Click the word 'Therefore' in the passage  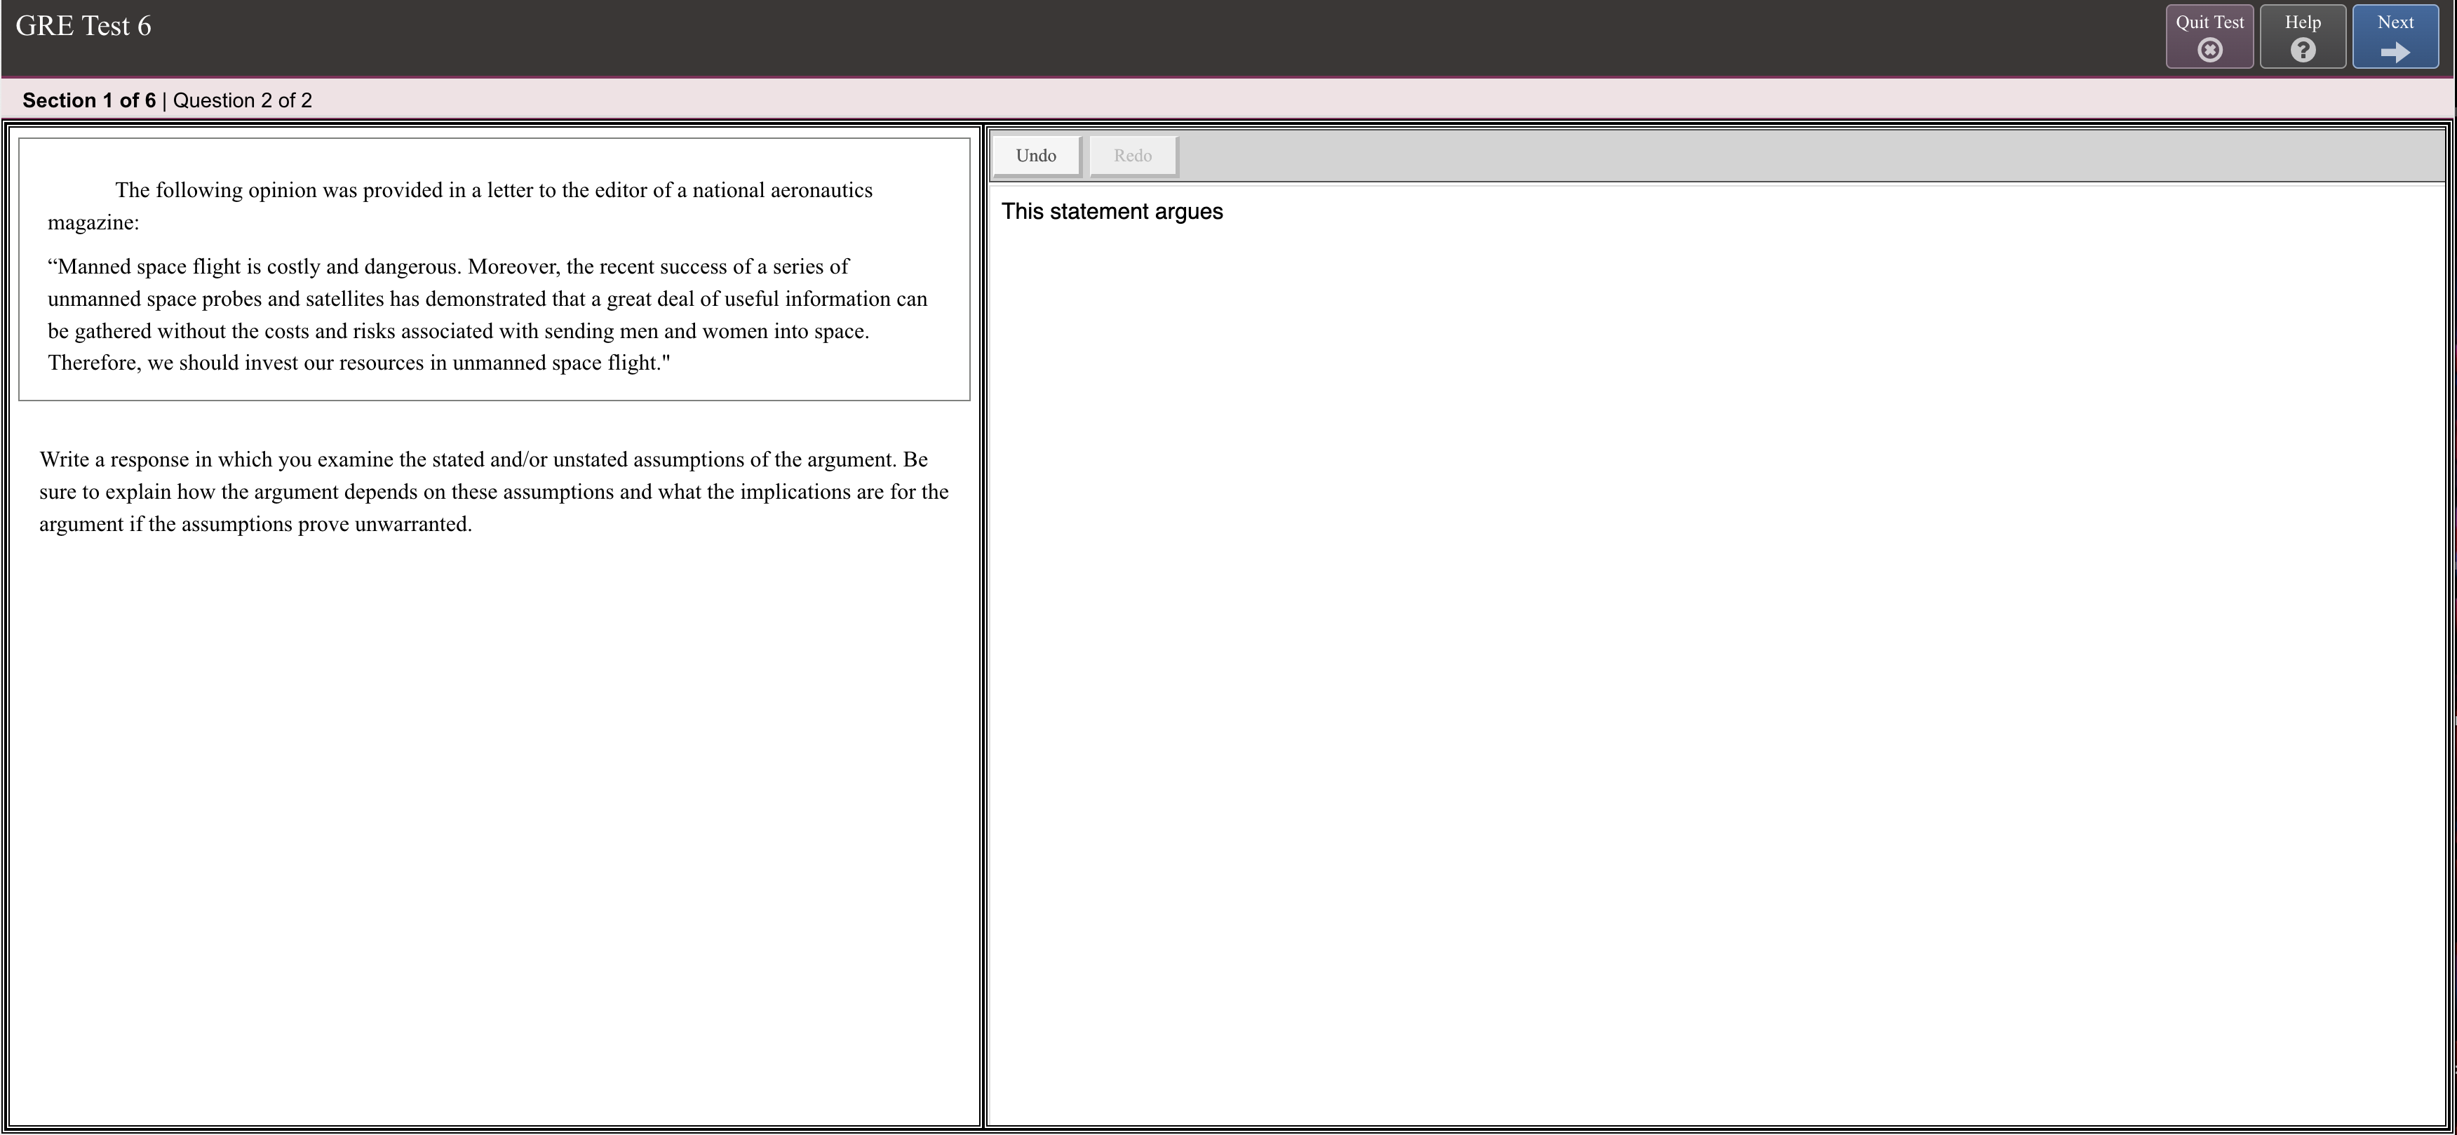click(93, 363)
